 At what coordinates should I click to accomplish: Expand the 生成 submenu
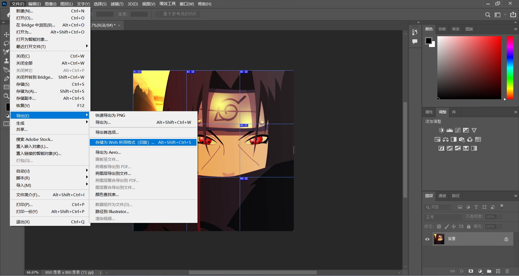50,123
